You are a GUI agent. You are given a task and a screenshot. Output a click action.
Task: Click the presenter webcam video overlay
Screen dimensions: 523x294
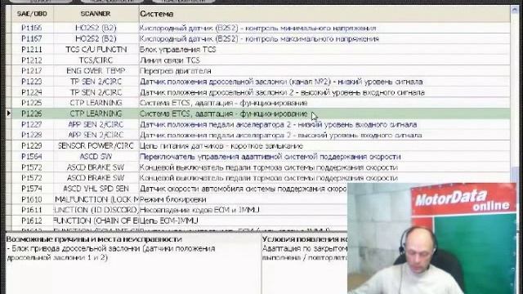pyautogui.click(x=431, y=238)
